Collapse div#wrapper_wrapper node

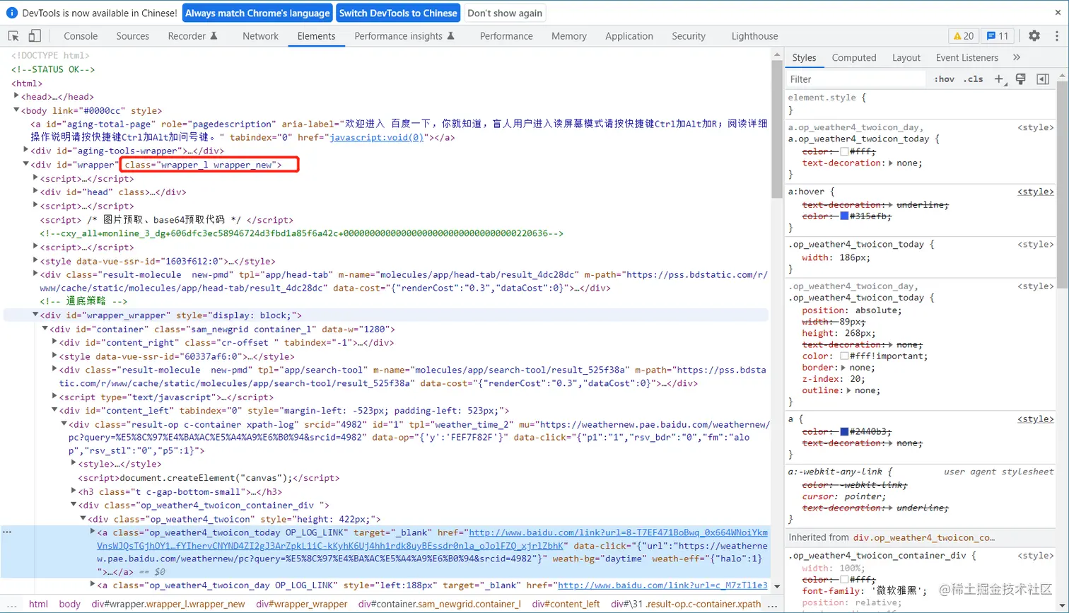tap(36, 315)
